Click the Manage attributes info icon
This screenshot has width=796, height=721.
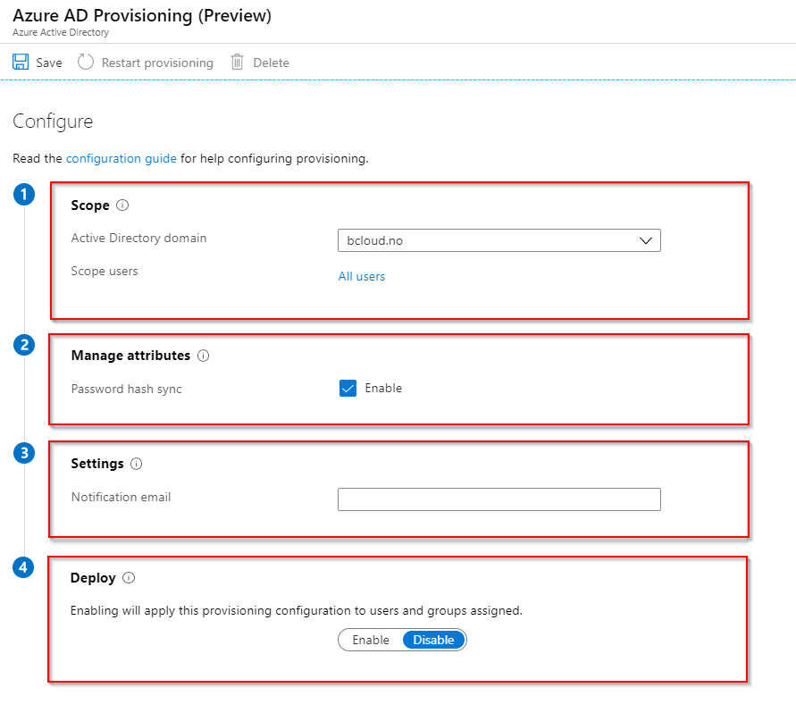[x=204, y=355]
